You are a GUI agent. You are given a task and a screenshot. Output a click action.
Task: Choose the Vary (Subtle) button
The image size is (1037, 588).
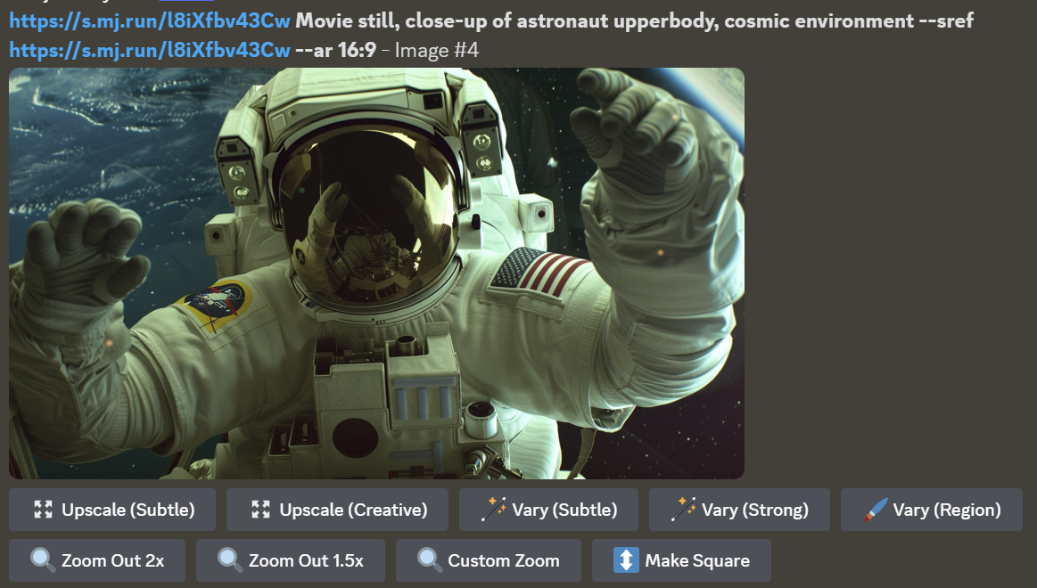(x=548, y=510)
